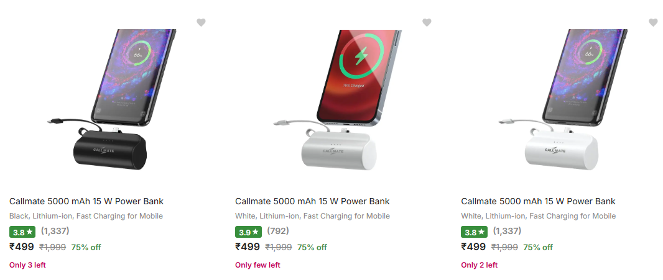The height and width of the screenshot is (280, 663).
Task: Click the 3.9 star rating badge
Action: (248, 232)
